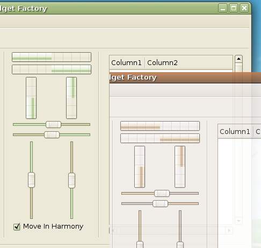
Task: Maximize the green Widget Factory window
Action: click(234, 8)
